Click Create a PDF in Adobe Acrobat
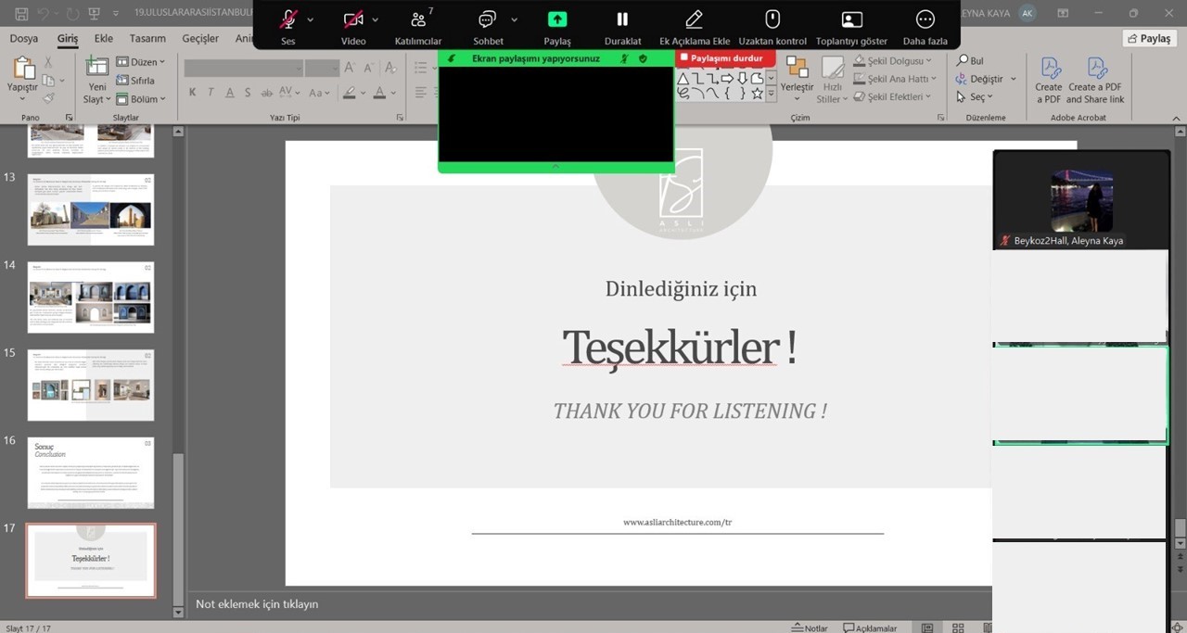This screenshot has width=1187, height=633. coord(1049,80)
